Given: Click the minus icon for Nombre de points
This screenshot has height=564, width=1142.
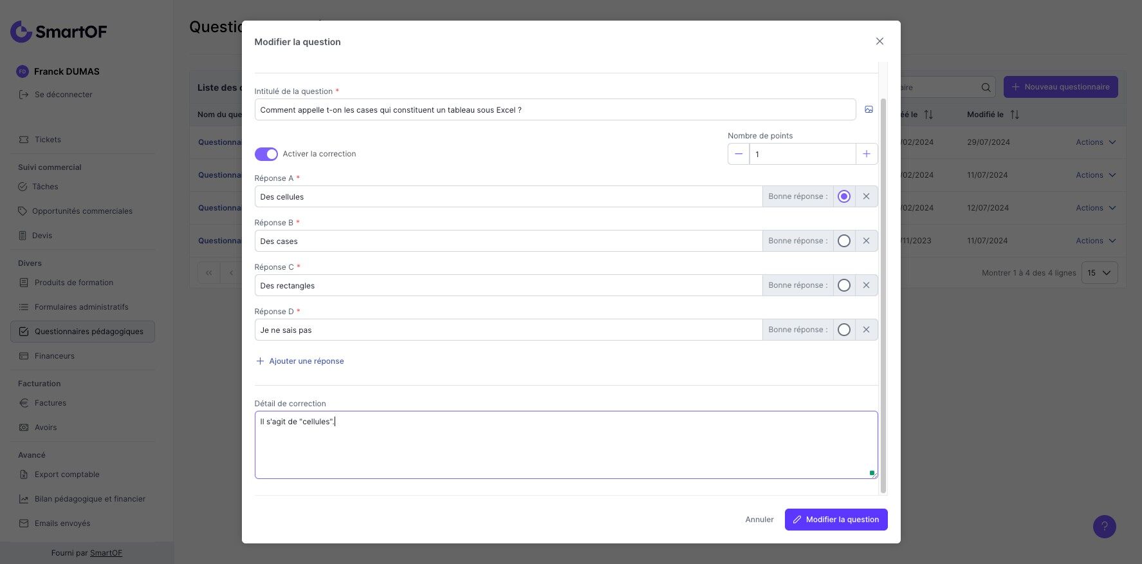Looking at the screenshot, I should pyautogui.click(x=739, y=154).
